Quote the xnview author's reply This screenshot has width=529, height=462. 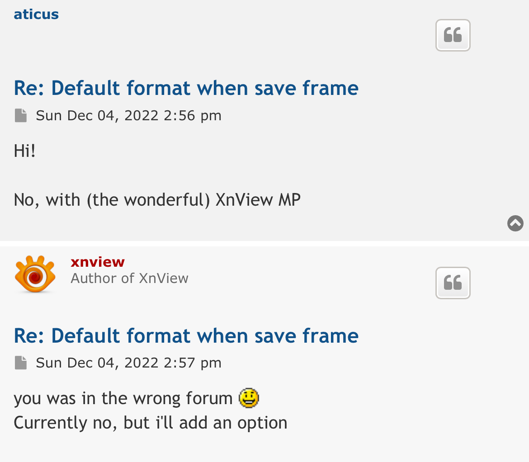pos(453,283)
